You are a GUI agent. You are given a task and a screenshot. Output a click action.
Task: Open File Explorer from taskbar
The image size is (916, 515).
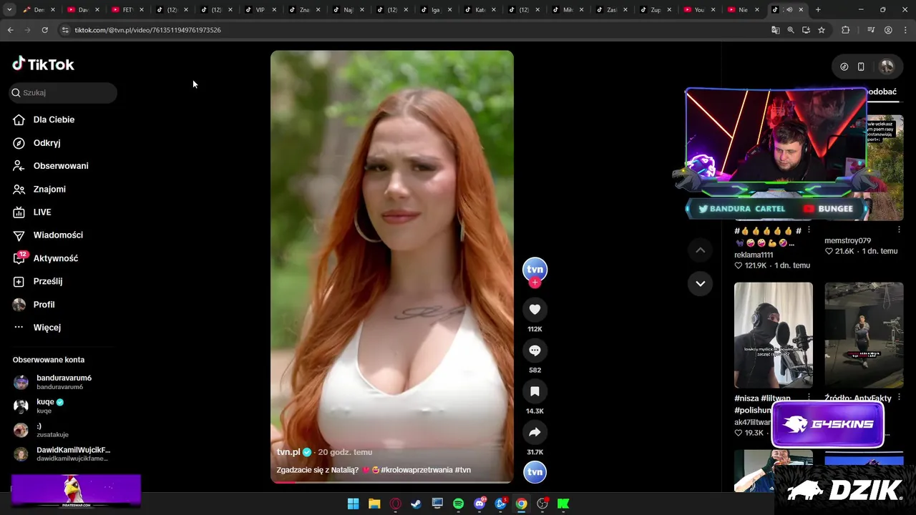click(x=374, y=504)
